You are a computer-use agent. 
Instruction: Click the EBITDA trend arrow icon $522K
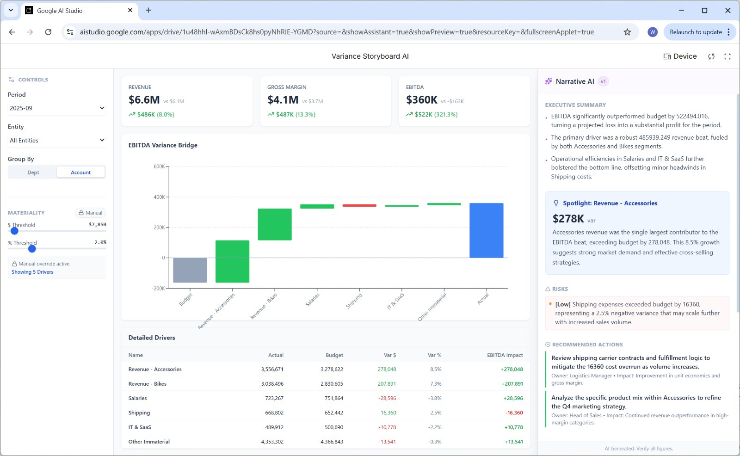point(409,114)
